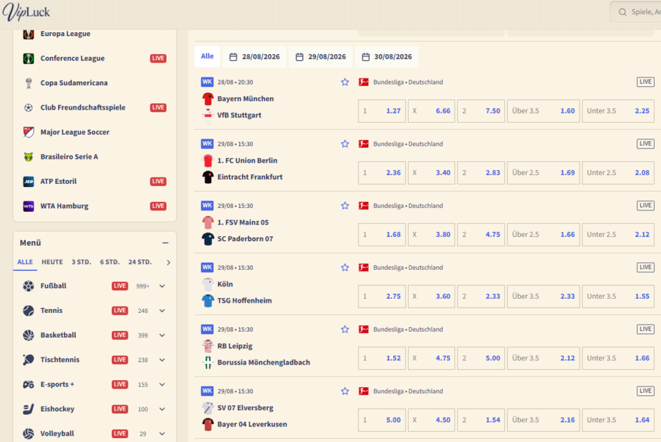Viewport: 661px width, 442px height.
Task: Click the Europa League icon
Action: (x=28, y=34)
